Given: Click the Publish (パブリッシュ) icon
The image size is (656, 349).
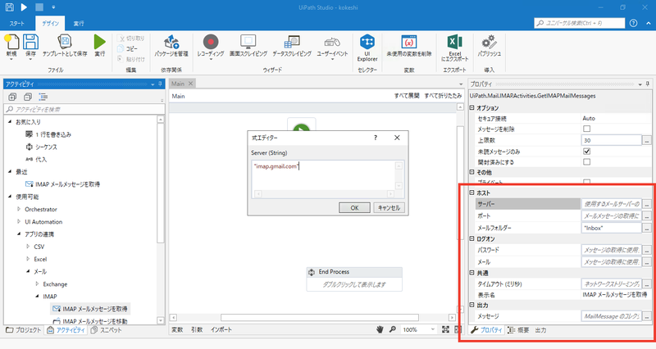Looking at the screenshot, I should (x=489, y=43).
